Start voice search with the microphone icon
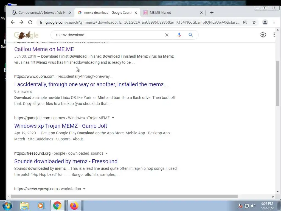This screenshot has width=281, height=211. (179, 35)
